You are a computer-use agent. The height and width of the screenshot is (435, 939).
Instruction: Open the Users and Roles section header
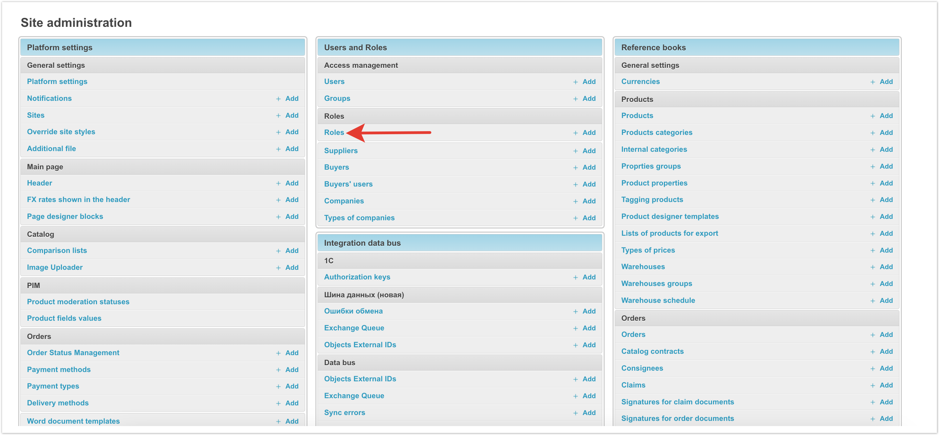(x=355, y=47)
